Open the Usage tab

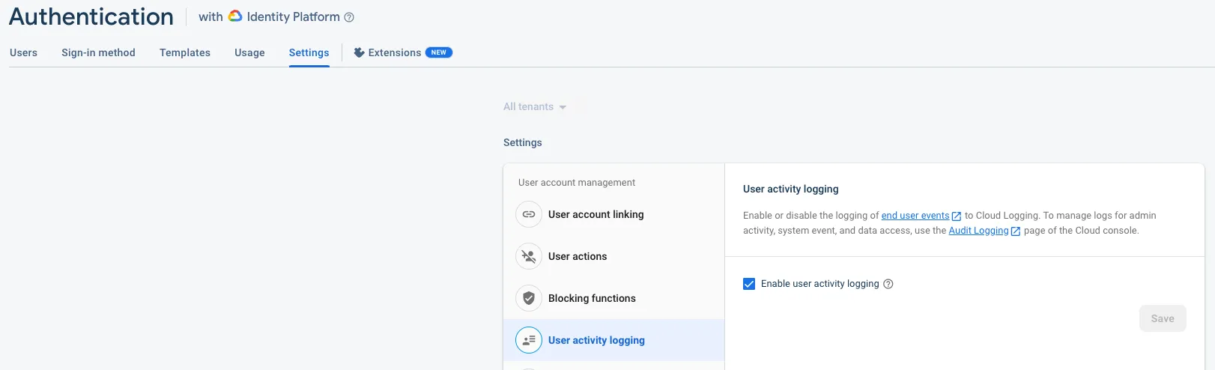tap(249, 52)
